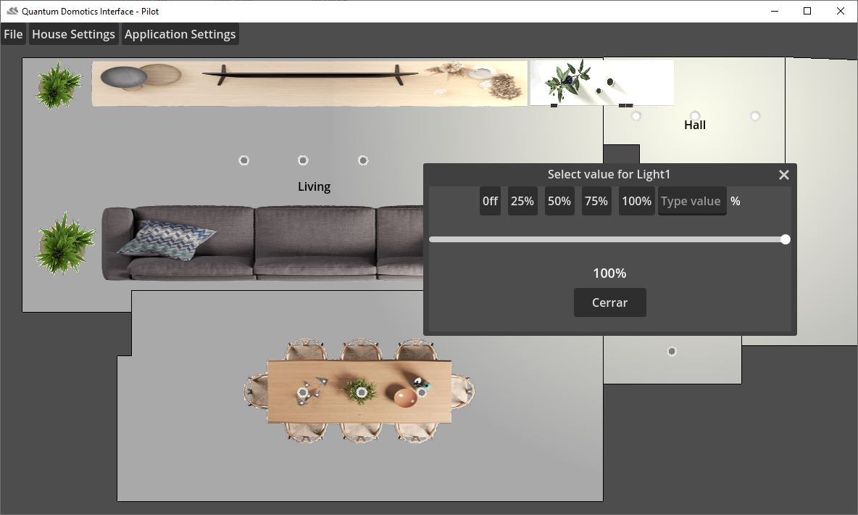Close the dialog using the Cerrar button
858x515 pixels.
coord(609,302)
